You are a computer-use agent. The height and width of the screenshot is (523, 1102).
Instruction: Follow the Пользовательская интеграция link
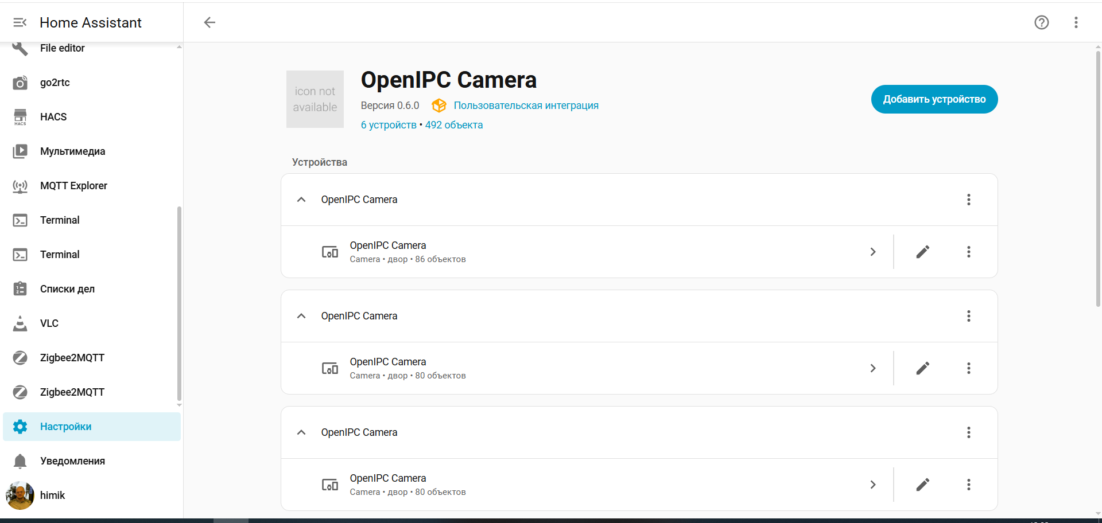pyautogui.click(x=526, y=106)
